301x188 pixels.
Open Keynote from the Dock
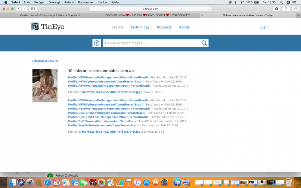pyautogui.click(x=129, y=182)
